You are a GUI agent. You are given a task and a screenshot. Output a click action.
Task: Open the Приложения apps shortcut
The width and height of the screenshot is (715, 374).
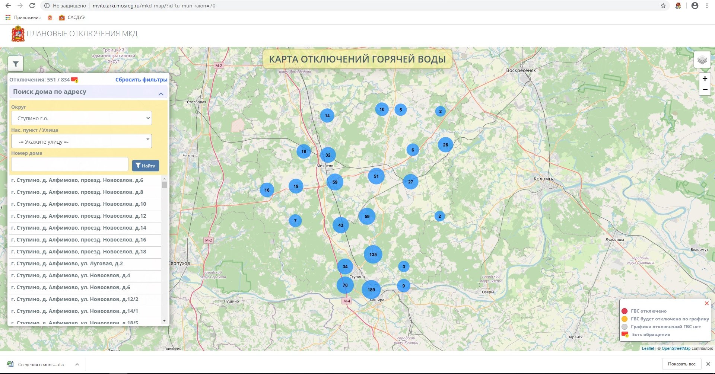pyautogui.click(x=23, y=17)
